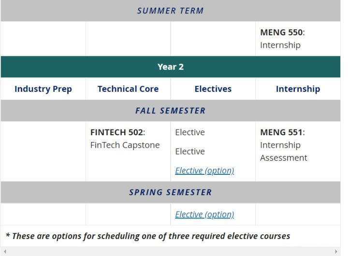
Task: Click the footnote about required elective courses
Action: coord(148,236)
